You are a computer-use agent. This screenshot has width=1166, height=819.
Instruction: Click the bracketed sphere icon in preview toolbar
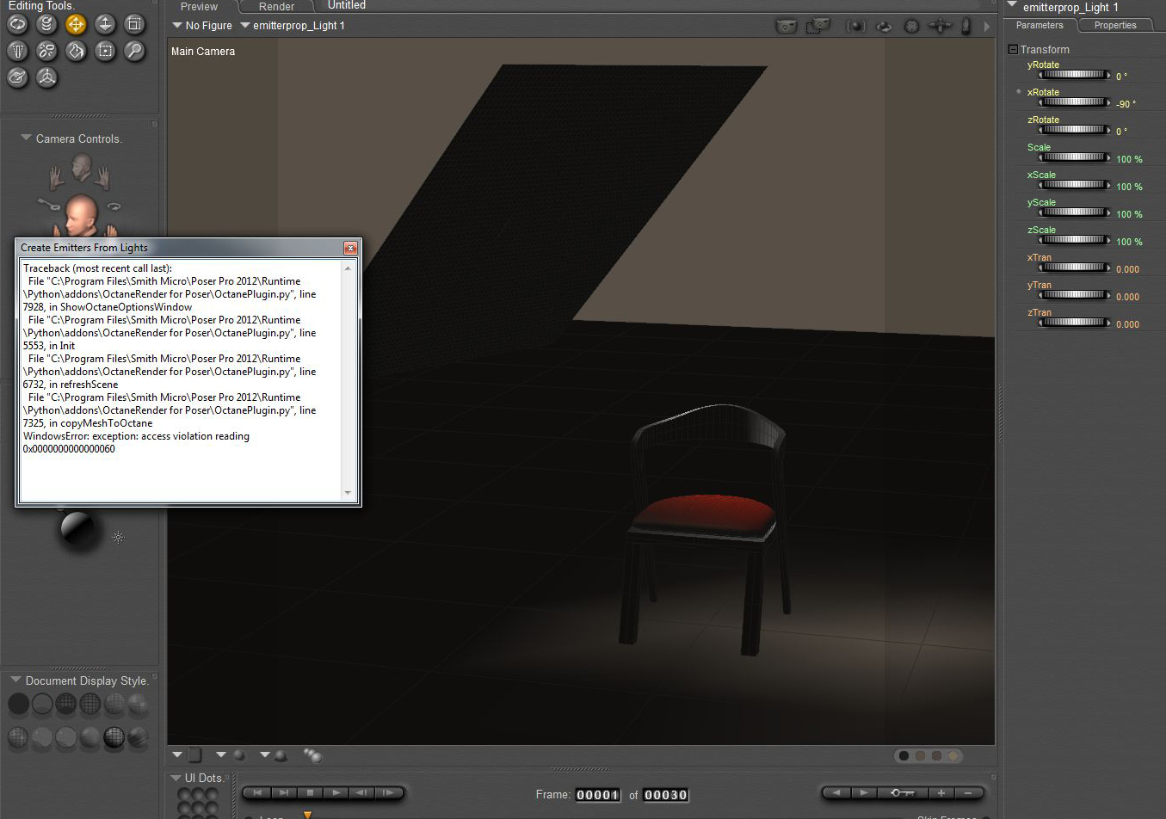point(855,26)
